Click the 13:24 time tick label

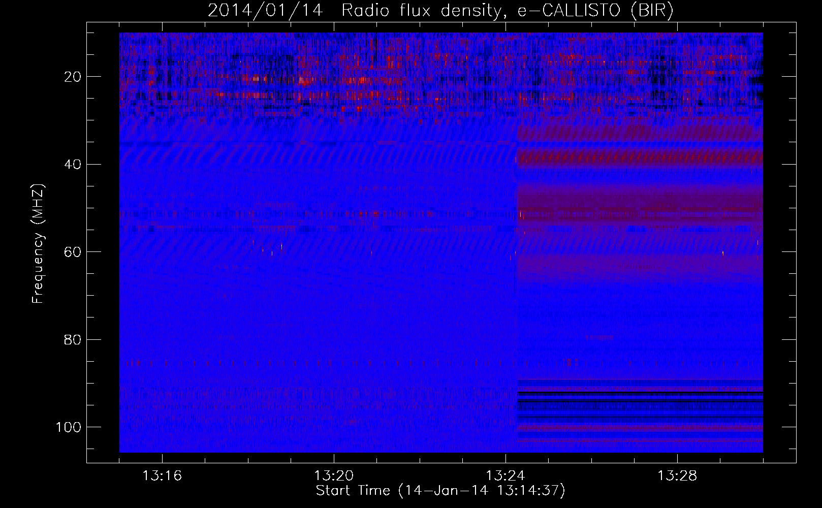505,476
